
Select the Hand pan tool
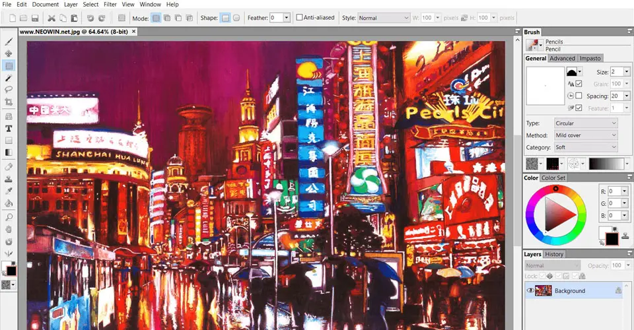coord(9,230)
